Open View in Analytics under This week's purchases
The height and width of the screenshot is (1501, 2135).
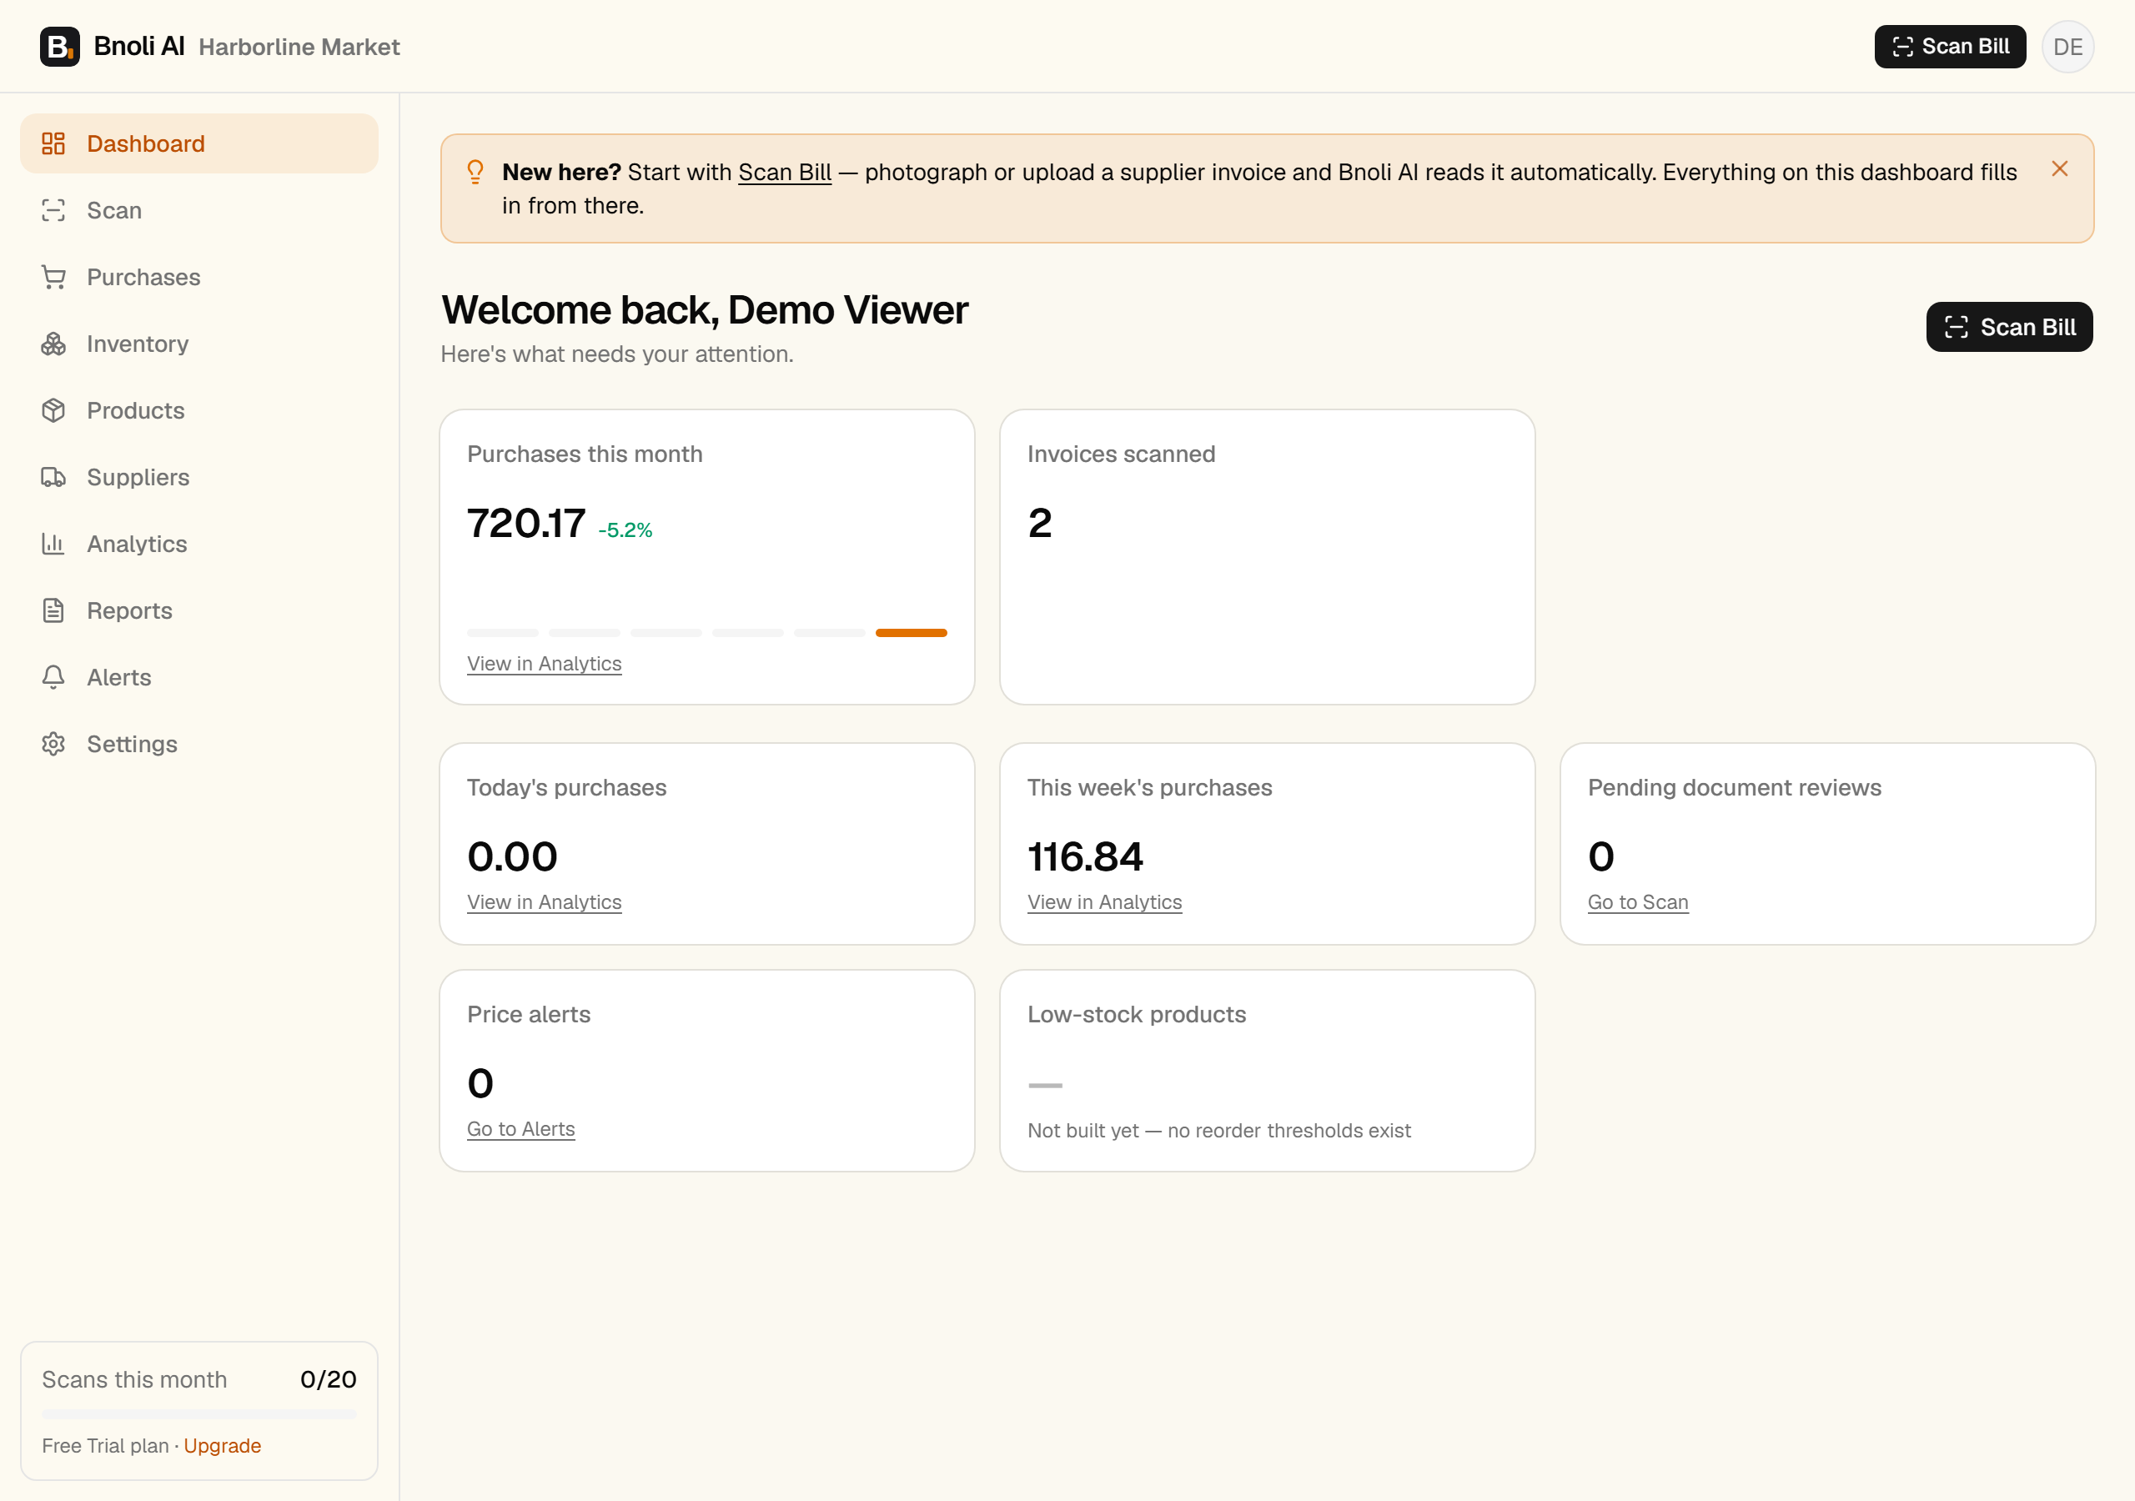point(1105,902)
